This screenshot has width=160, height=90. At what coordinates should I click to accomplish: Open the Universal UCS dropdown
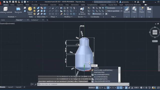pyautogui.click(x=98, y=14)
